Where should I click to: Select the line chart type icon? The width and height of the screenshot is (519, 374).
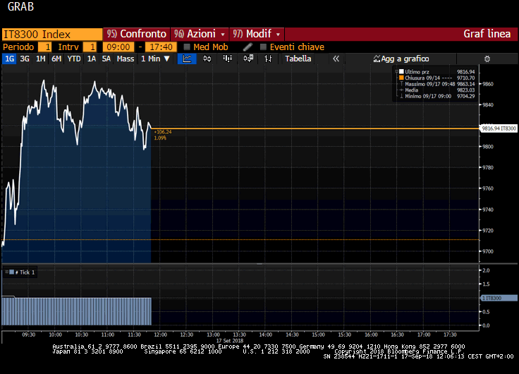click(187, 59)
